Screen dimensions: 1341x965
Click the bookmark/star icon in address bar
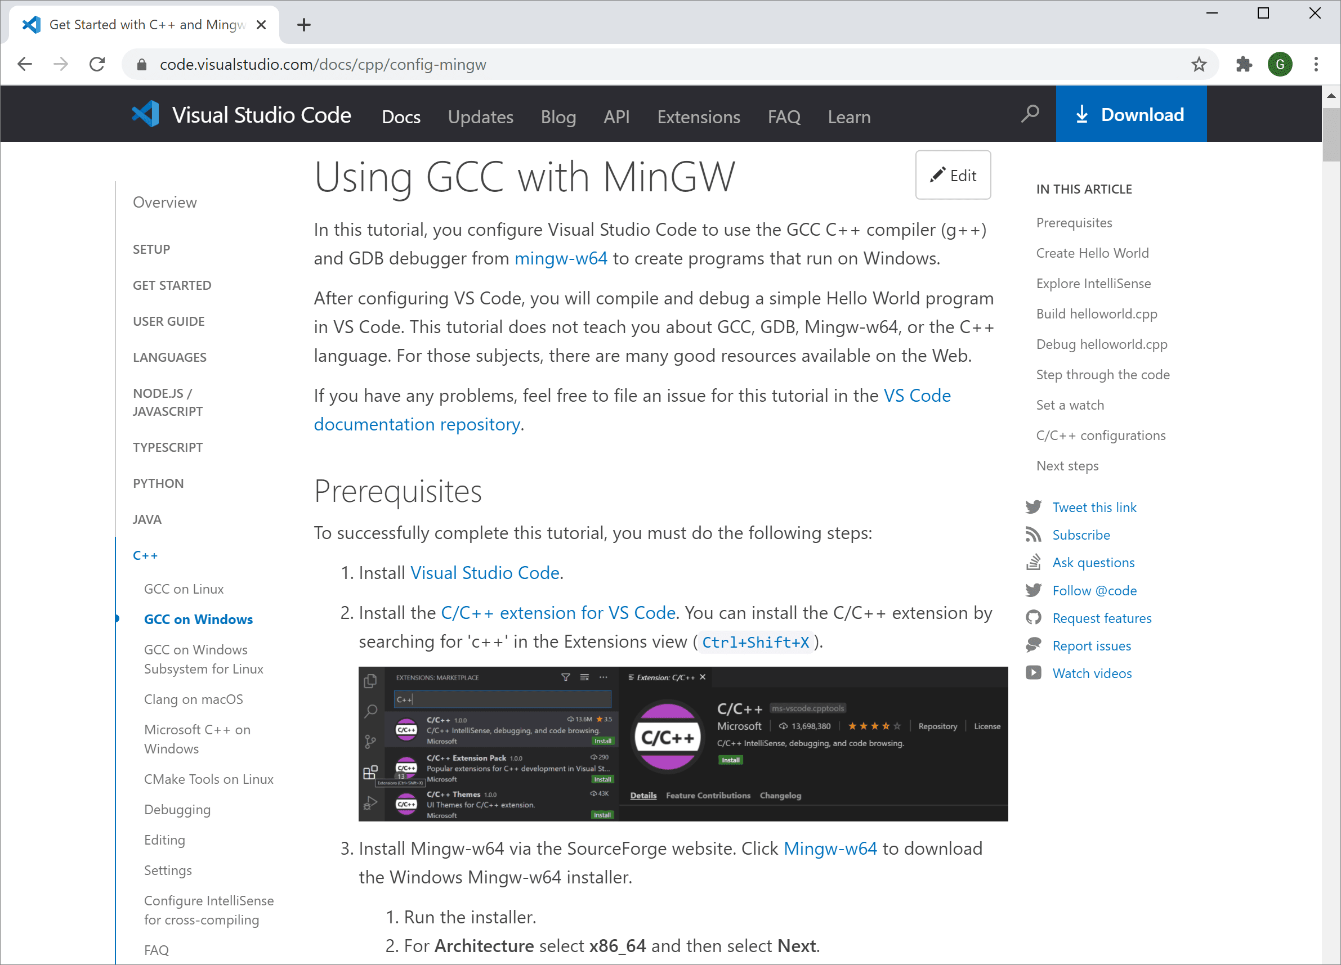click(x=1199, y=65)
